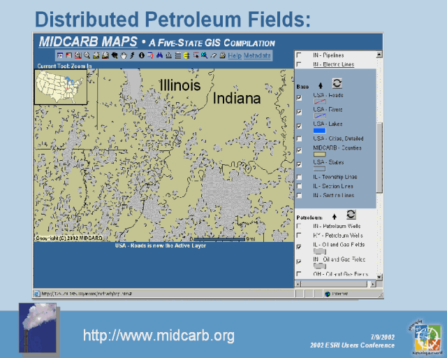
Task: Collapse the Petroleum group arrow
Action: [335, 217]
